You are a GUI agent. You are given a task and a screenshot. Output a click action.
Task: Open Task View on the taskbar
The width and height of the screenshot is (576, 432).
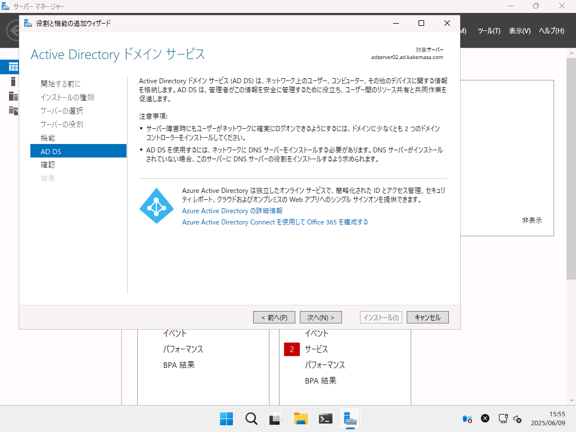click(x=276, y=418)
